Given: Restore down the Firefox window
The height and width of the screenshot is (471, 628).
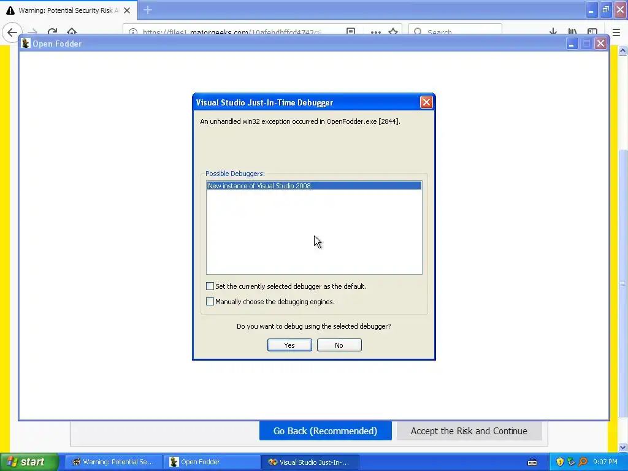Looking at the screenshot, I should tap(606, 10).
